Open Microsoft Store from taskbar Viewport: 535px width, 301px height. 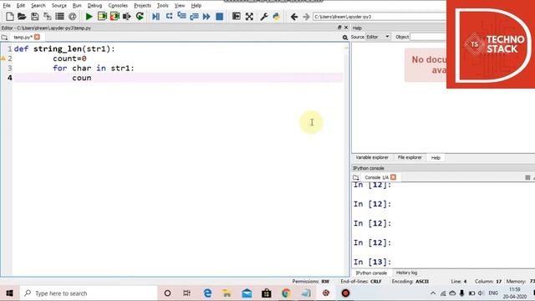click(266, 293)
